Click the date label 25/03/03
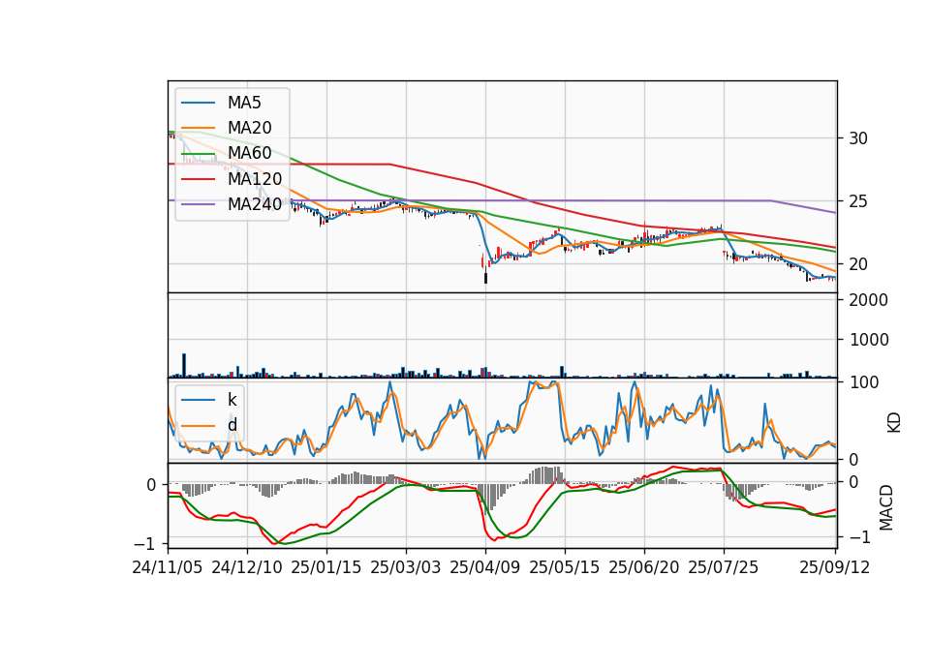Image resolution: width=930 pixels, height=668 pixels. tap(406, 567)
